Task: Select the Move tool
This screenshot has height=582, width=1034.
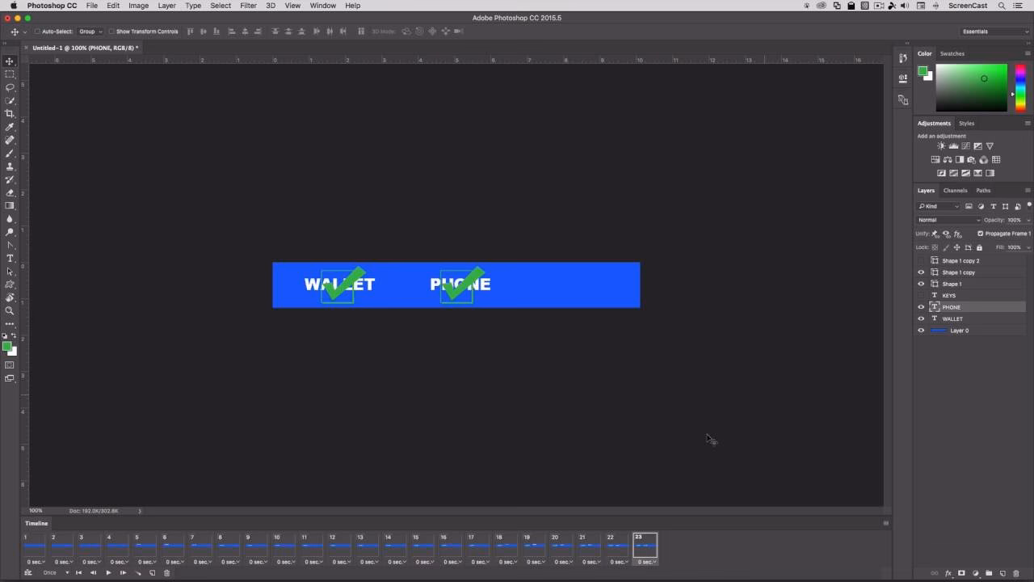Action: tap(10, 61)
